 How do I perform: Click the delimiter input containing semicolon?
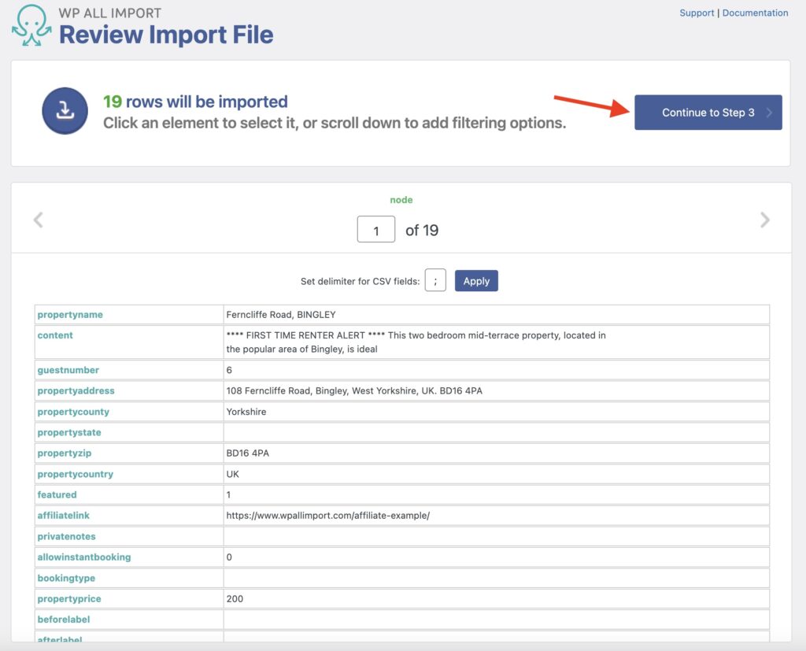coord(435,280)
